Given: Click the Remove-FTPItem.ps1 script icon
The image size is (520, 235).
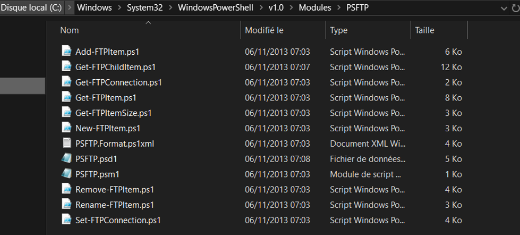Looking at the screenshot, I should point(66,189).
